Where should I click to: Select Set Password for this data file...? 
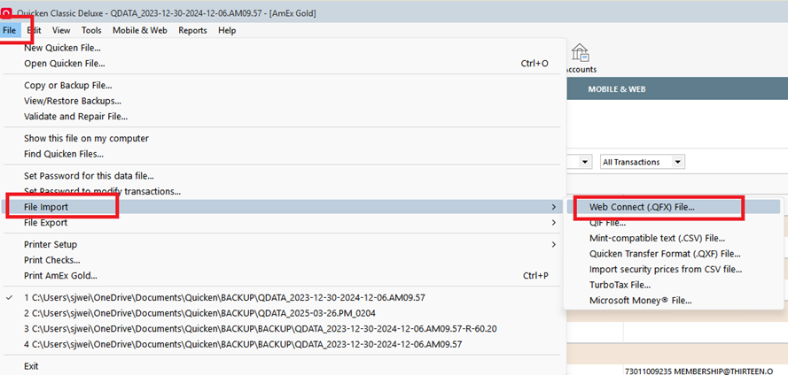coord(89,176)
